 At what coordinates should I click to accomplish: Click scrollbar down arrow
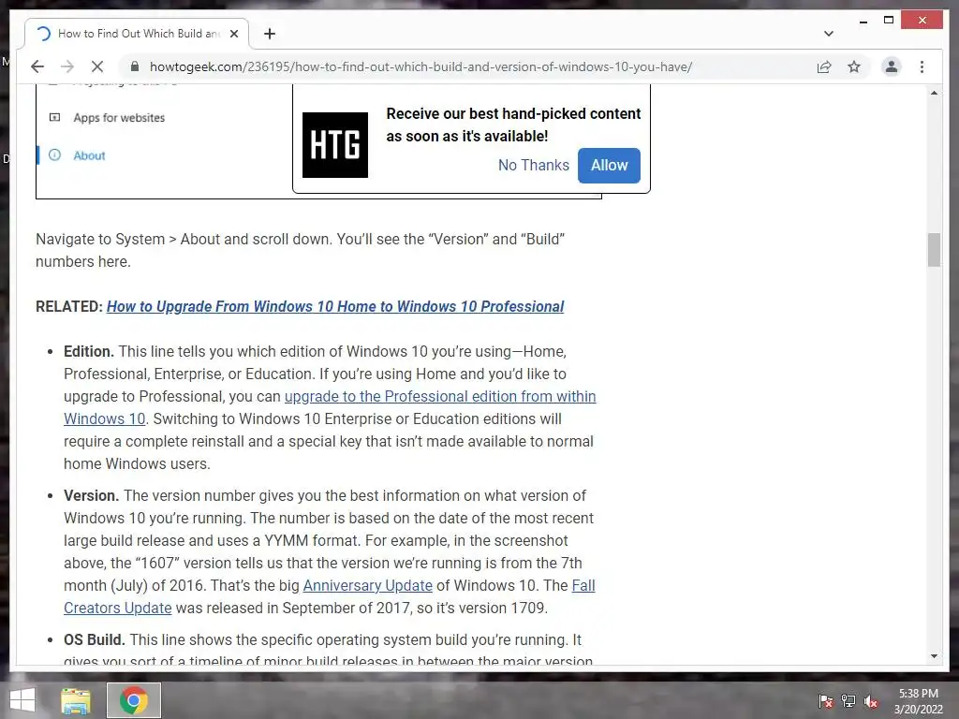(x=934, y=656)
